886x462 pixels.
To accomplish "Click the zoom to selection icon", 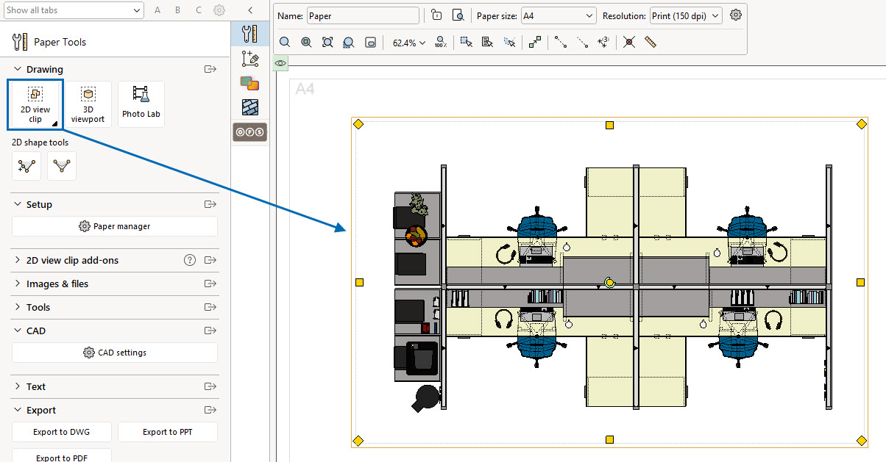I will tap(350, 43).
